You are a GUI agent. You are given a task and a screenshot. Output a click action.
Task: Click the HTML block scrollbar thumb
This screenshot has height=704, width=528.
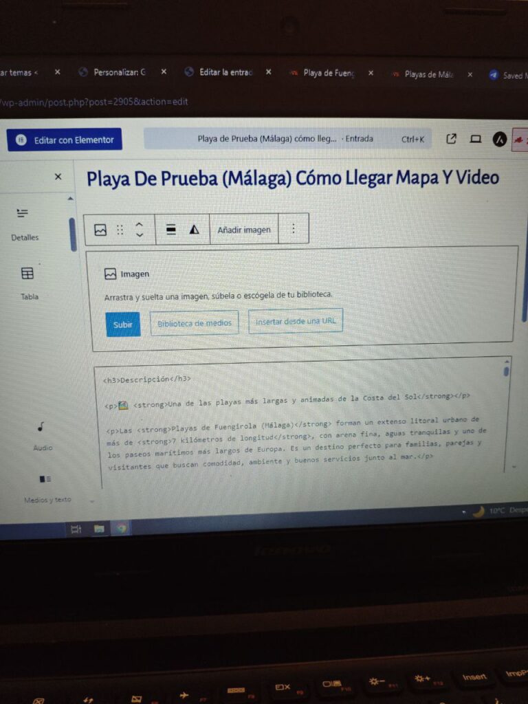pyautogui.click(x=507, y=371)
